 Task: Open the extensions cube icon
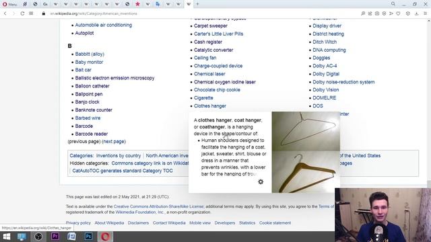[408, 13]
